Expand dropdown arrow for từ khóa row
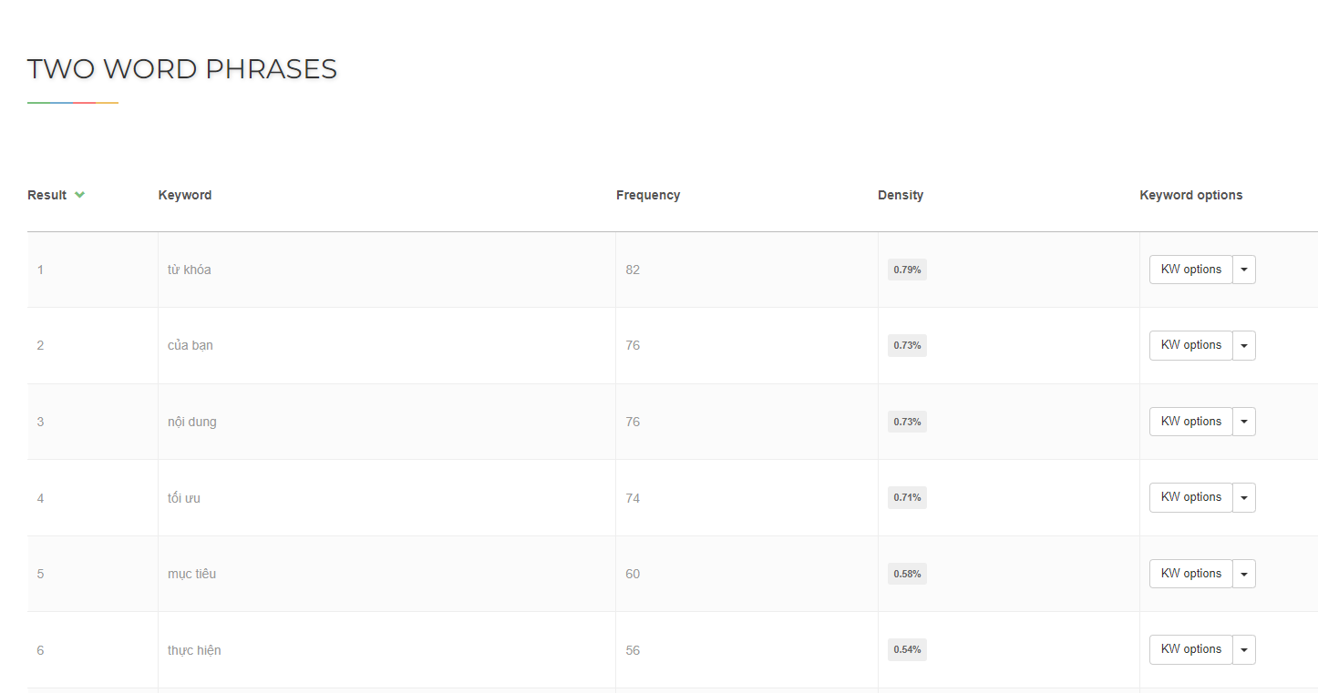 tap(1244, 270)
